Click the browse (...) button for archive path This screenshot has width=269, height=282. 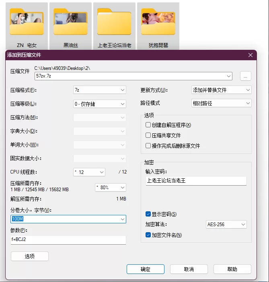coord(246,76)
